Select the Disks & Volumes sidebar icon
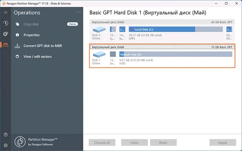 coord(6,45)
